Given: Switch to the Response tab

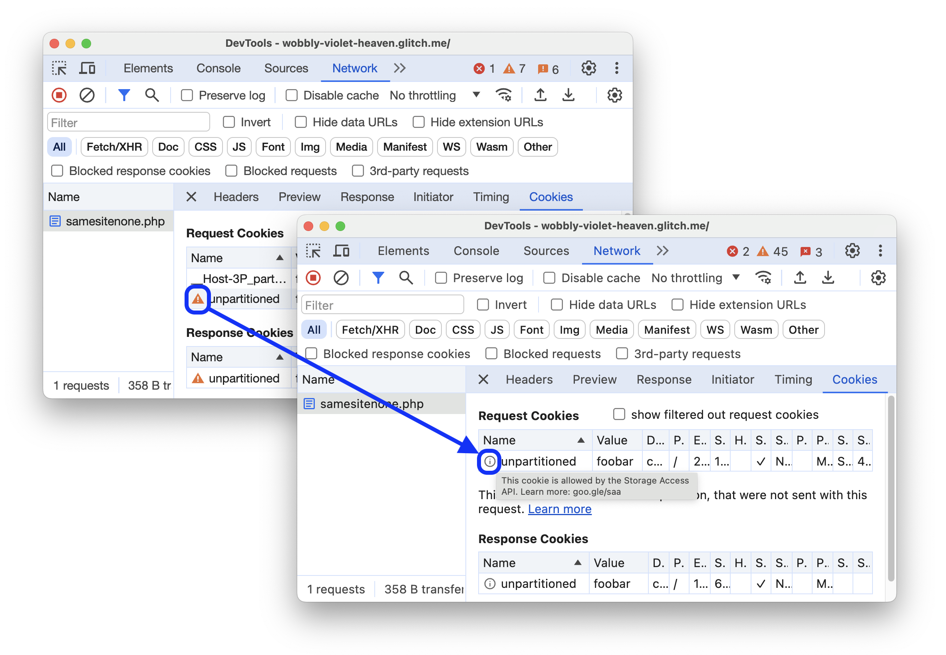Looking at the screenshot, I should point(662,379).
